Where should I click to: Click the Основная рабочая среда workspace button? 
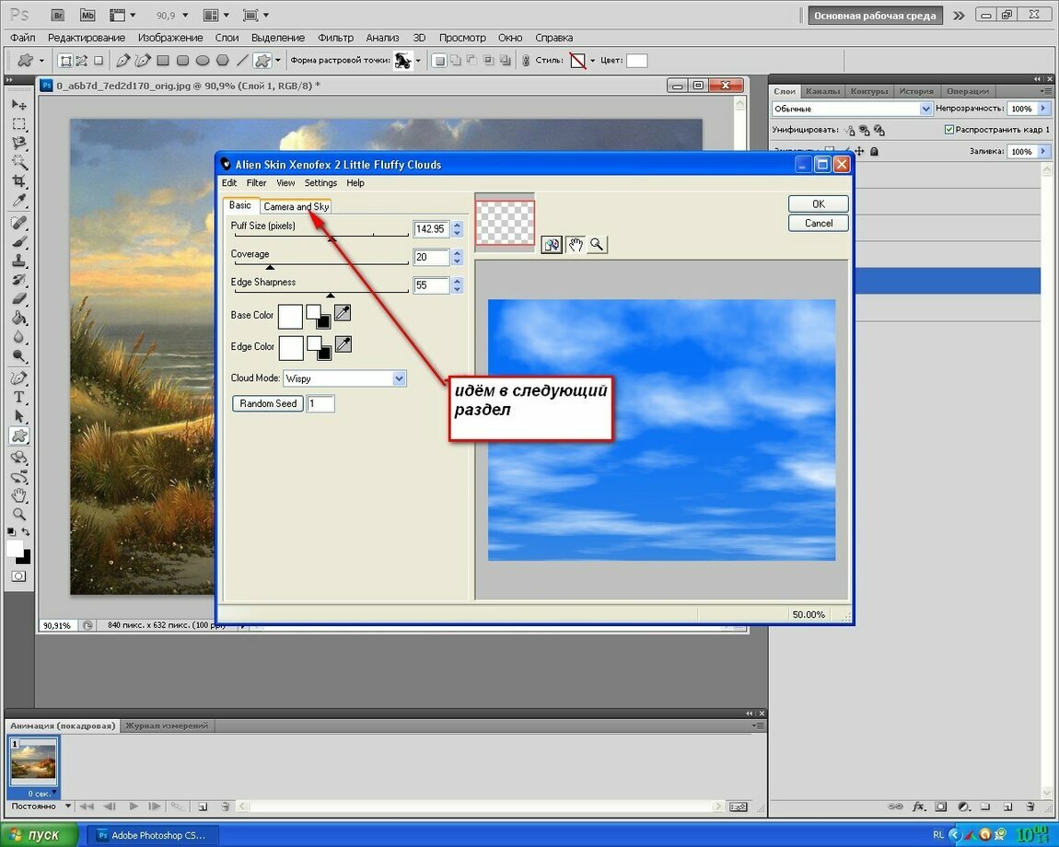click(875, 16)
